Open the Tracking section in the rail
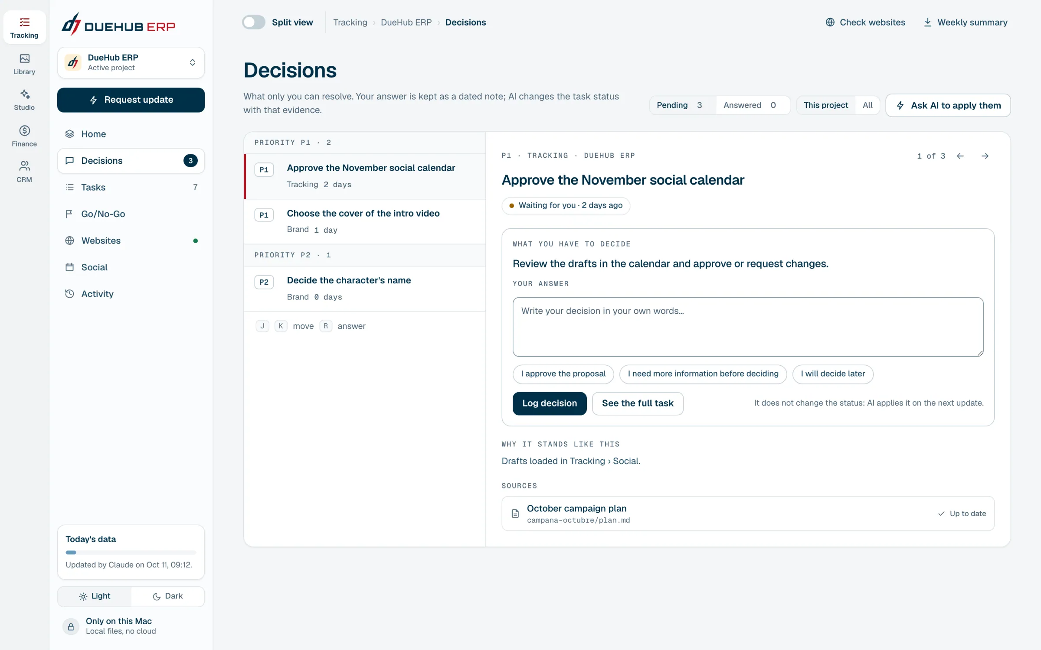 [x=24, y=27]
